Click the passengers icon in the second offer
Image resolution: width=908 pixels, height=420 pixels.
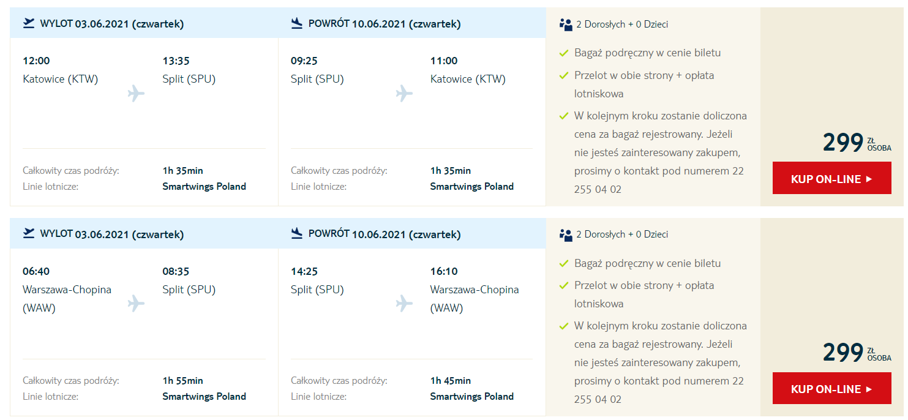tap(565, 234)
